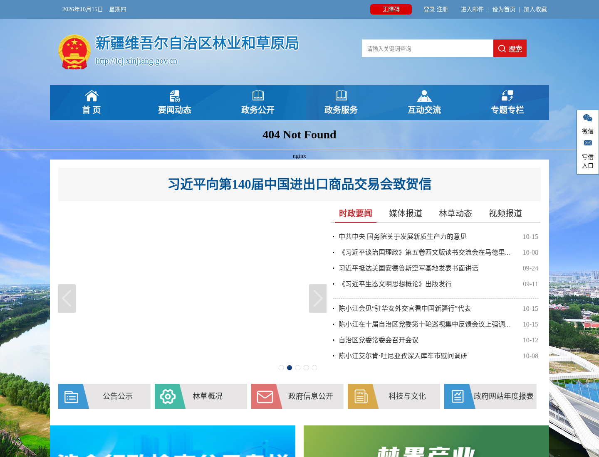Viewport: 599px width, 457px height.
Task: Click the 专题专栏 icon
Action: [507, 96]
